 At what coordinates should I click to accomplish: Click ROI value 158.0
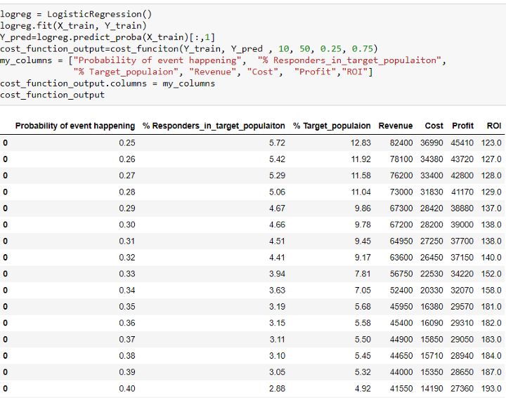(491, 291)
